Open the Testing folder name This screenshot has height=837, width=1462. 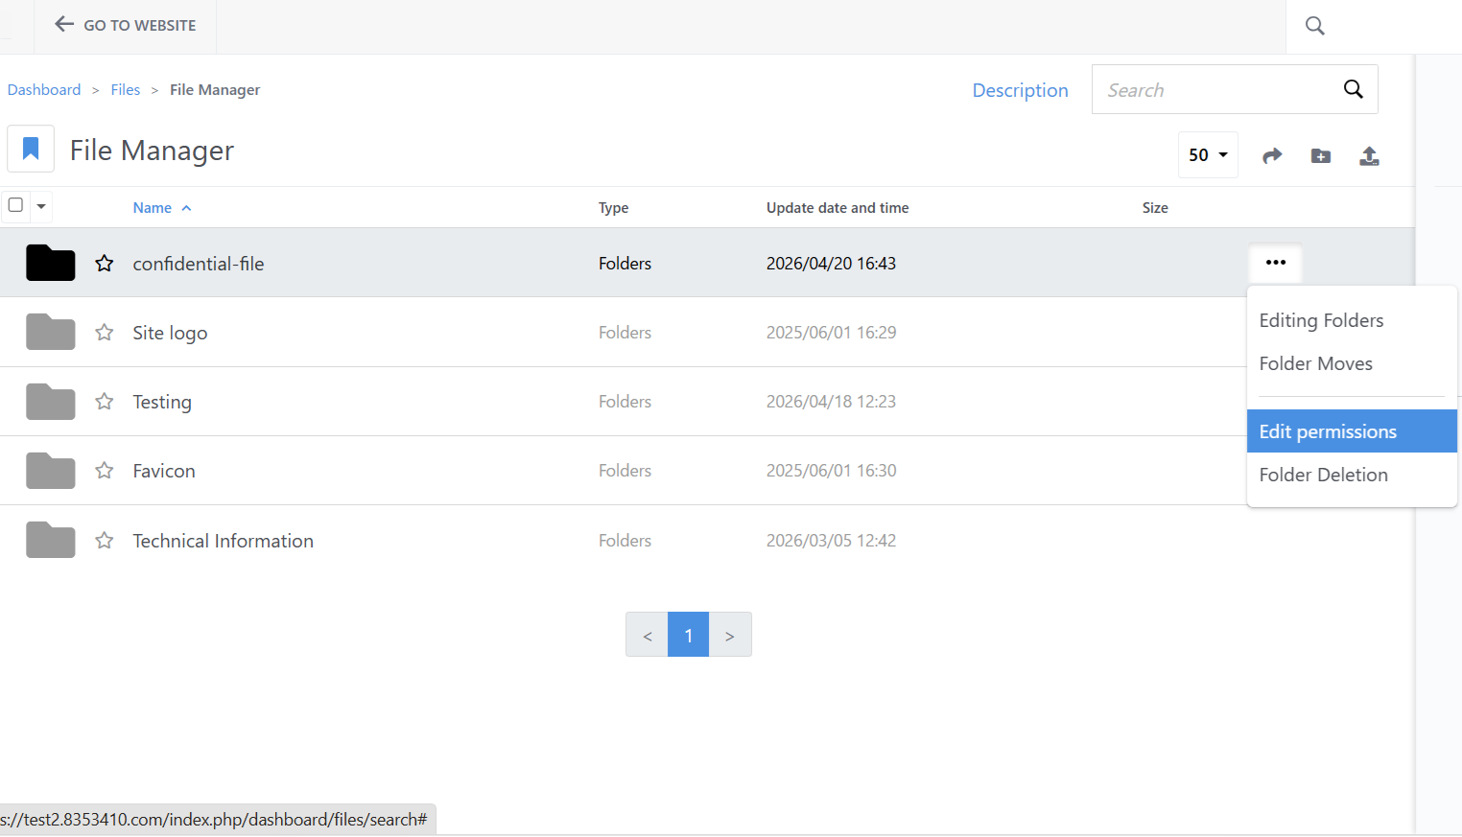point(162,402)
